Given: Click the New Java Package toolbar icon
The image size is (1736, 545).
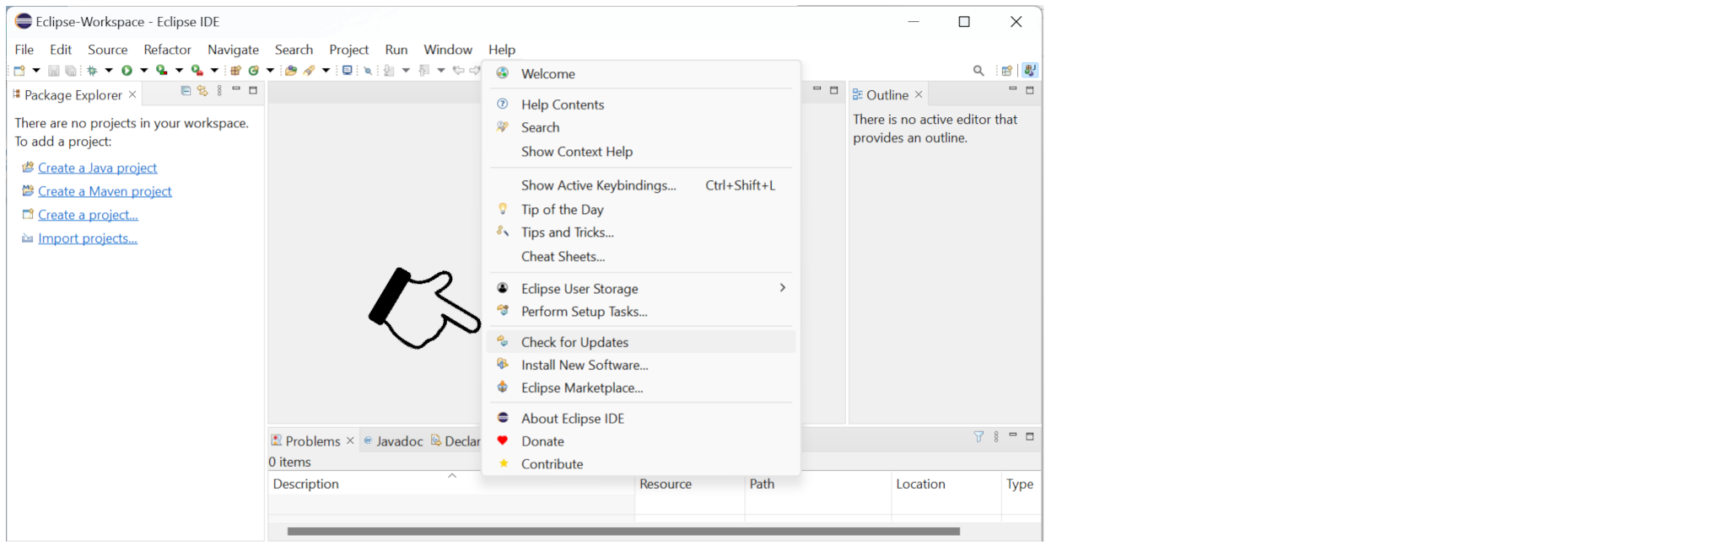Looking at the screenshot, I should [x=235, y=70].
